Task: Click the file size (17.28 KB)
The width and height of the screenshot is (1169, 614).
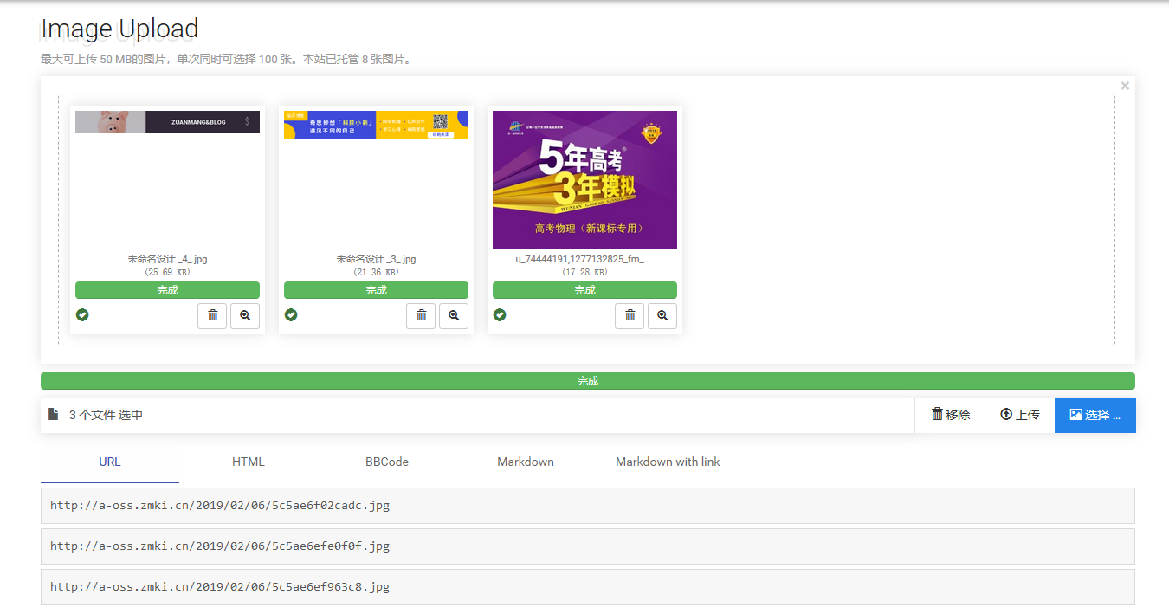Action: pyautogui.click(x=584, y=272)
